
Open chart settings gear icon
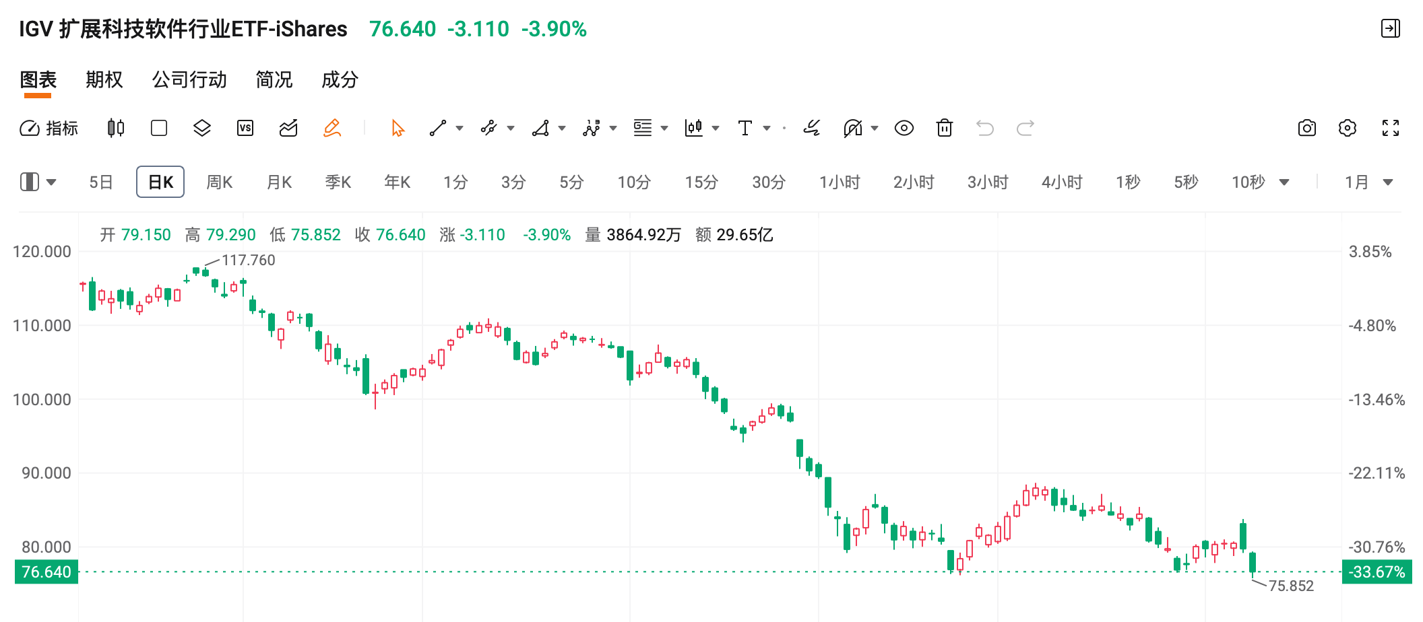[1348, 128]
